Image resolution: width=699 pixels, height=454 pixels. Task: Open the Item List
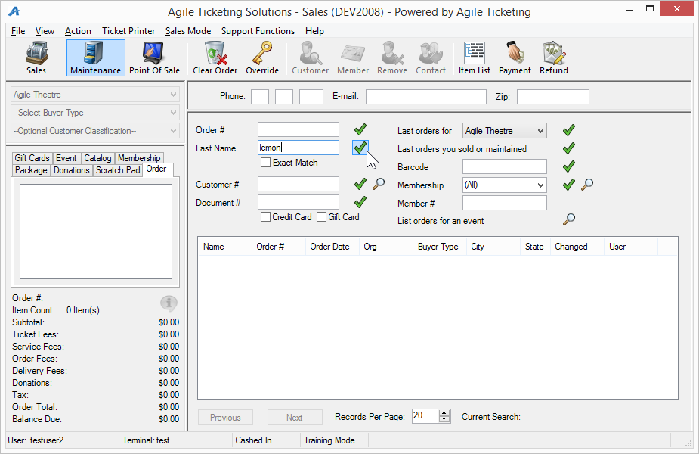[x=475, y=58]
